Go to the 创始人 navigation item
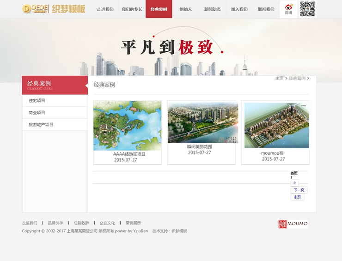 tap(185, 9)
